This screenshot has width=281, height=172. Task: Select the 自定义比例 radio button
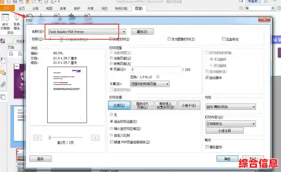click(112, 135)
